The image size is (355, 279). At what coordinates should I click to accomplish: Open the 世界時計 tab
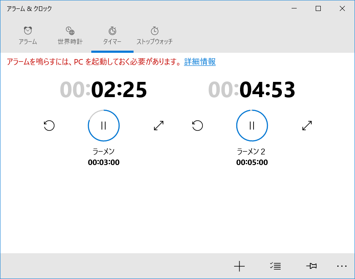(x=70, y=36)
